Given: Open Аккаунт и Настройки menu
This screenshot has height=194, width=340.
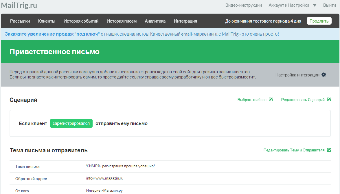Looking at the screenshot, I should tap(288, 5).
